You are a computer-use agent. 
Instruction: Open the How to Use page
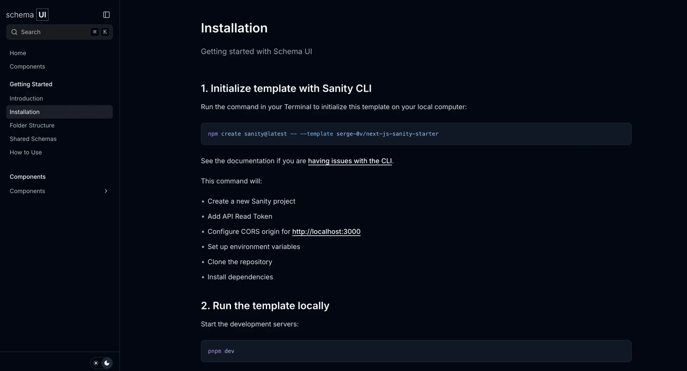tap(26, 152)
